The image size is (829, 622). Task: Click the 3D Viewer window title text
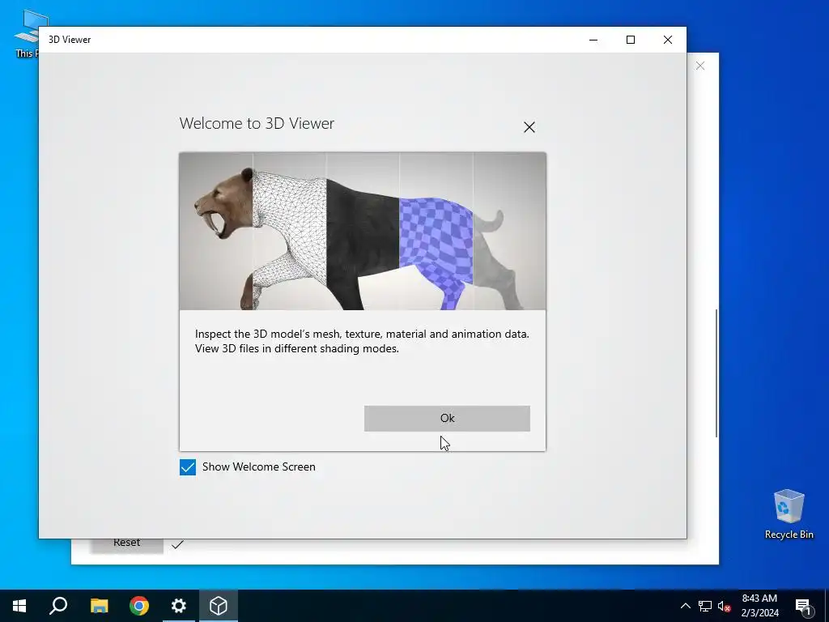70,40
